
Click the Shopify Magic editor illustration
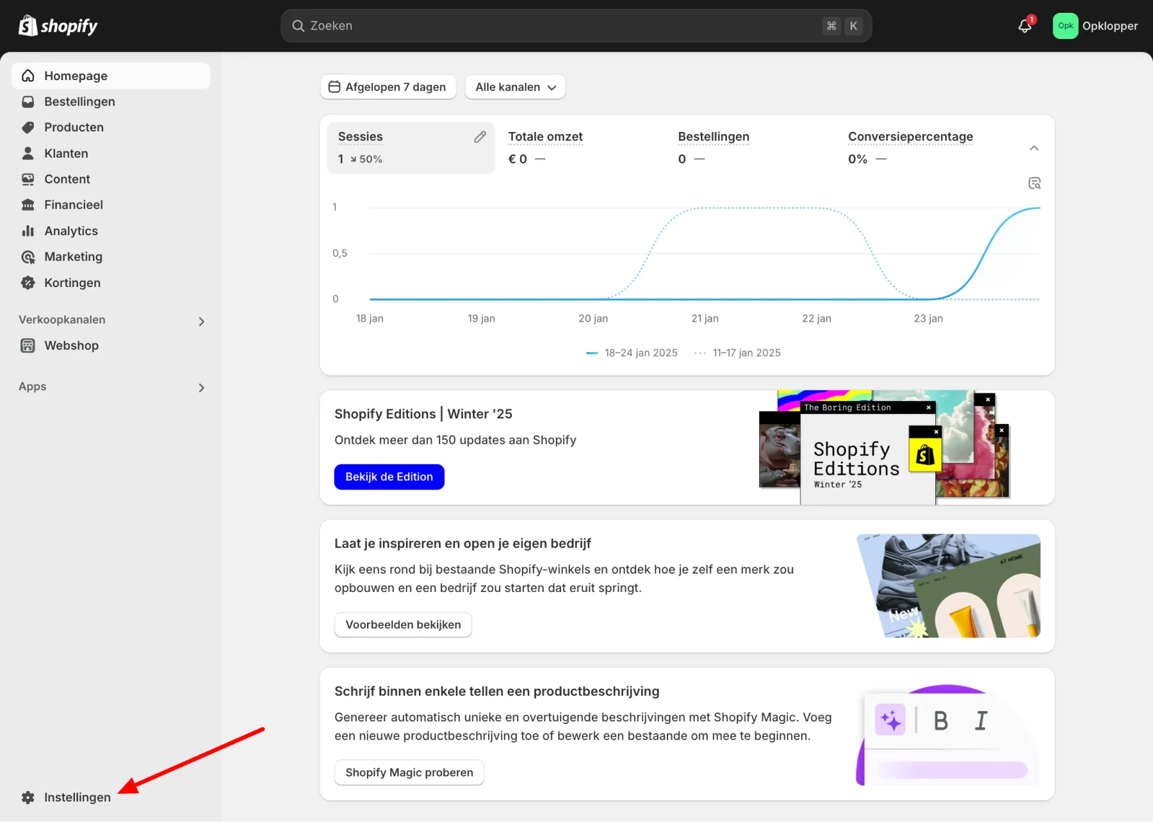click(x=948, y=735)
